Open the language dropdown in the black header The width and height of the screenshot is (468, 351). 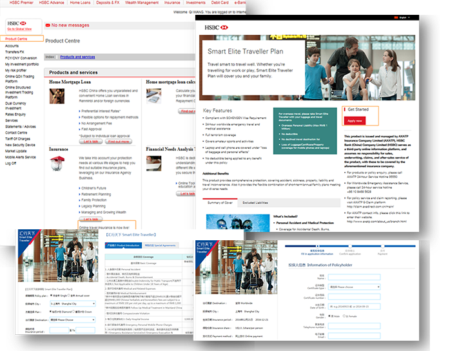coord(403,17)
